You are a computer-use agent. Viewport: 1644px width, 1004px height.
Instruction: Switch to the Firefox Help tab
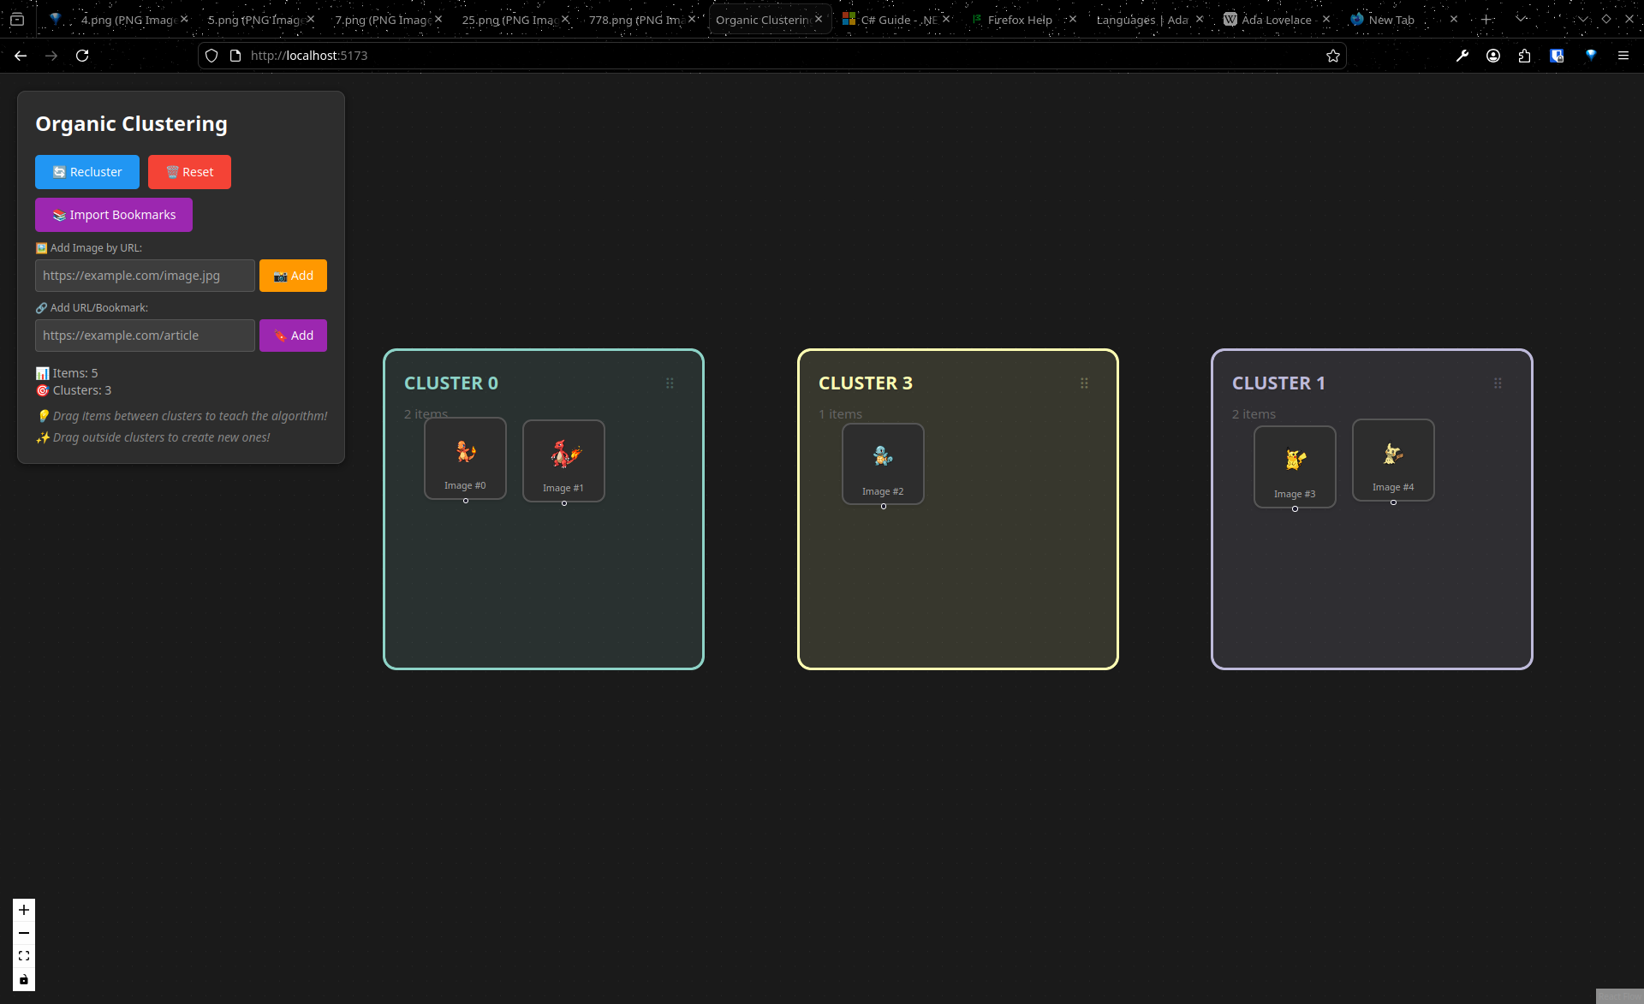1019,20
